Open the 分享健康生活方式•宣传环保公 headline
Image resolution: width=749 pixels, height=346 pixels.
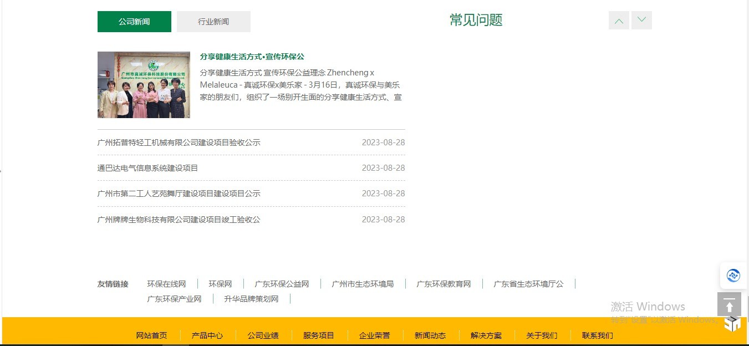(x=252, y=57)
